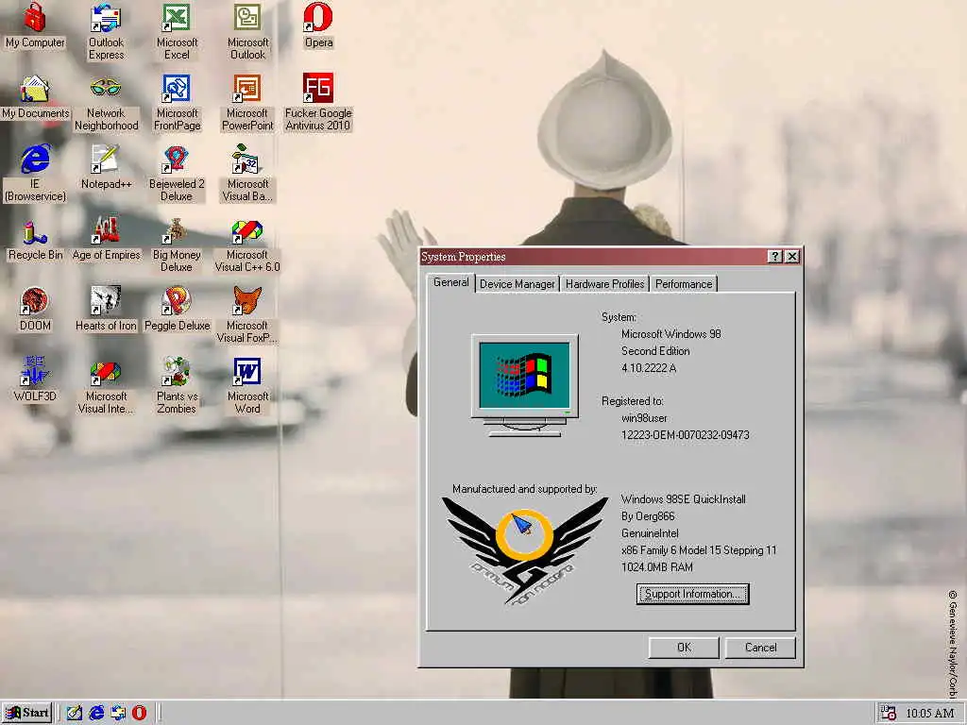Launch Internet Explorer from Quick Launch
The height and width of the screenshot is (725, 967).
tap(96, 713)
